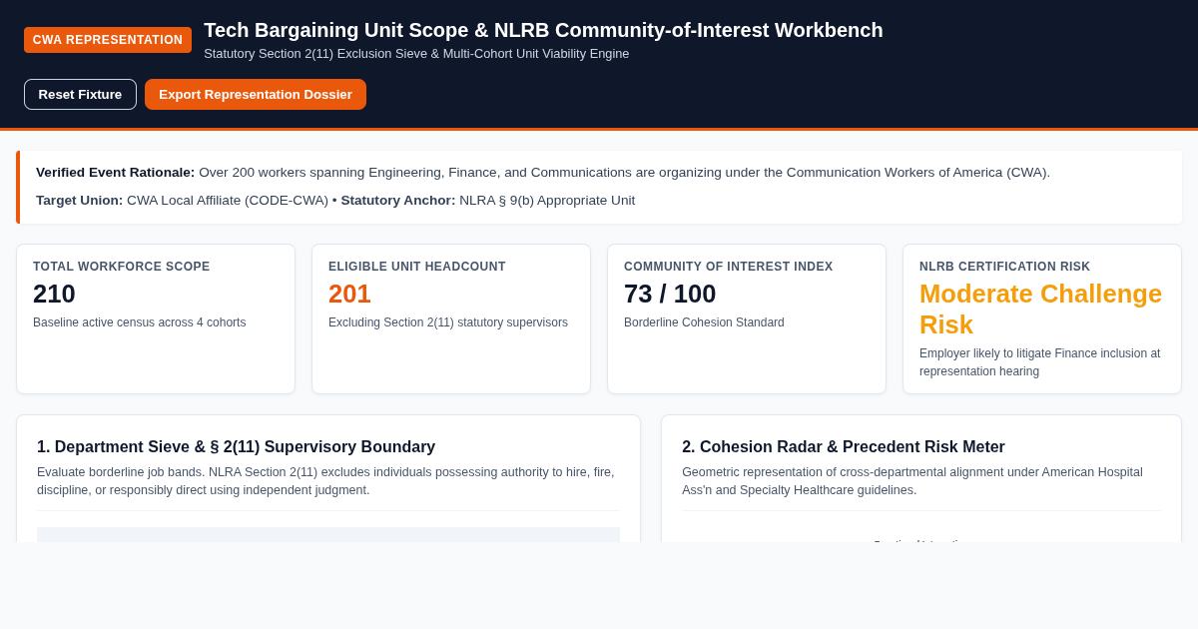The width and height of the screenshot is (1198, 629).
Task: Click the 210 total workforce value
Action: click(54, 294)
